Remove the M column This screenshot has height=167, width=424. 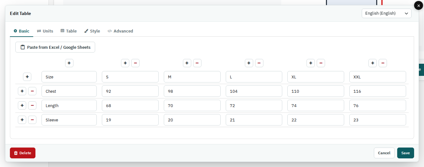pyautogui.click(x=197, y=63)
